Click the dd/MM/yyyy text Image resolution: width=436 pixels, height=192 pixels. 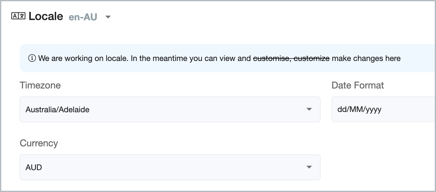click(359, 110)
